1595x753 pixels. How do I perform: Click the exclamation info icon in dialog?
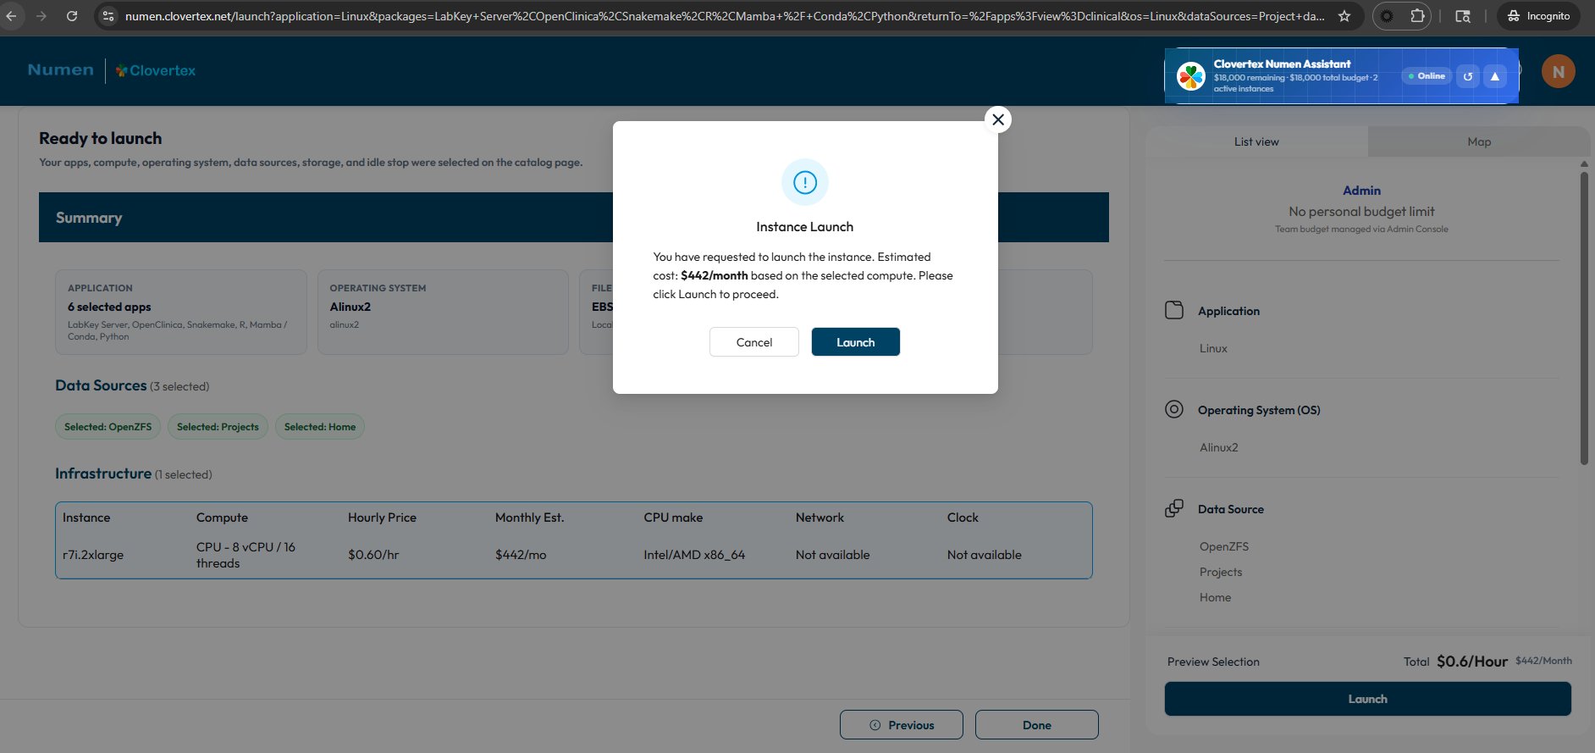[804, 182]
